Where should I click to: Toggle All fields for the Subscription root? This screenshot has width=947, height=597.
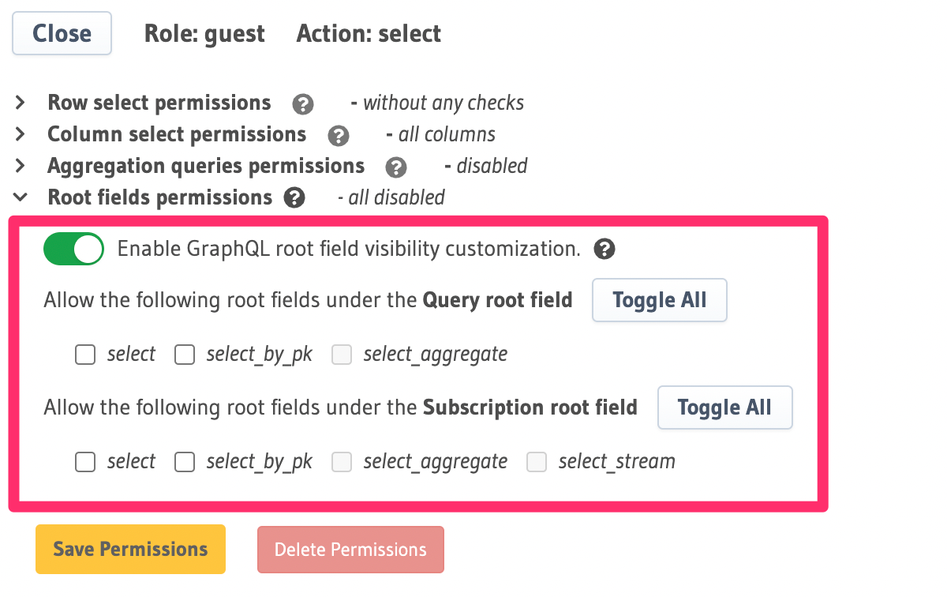724,407
